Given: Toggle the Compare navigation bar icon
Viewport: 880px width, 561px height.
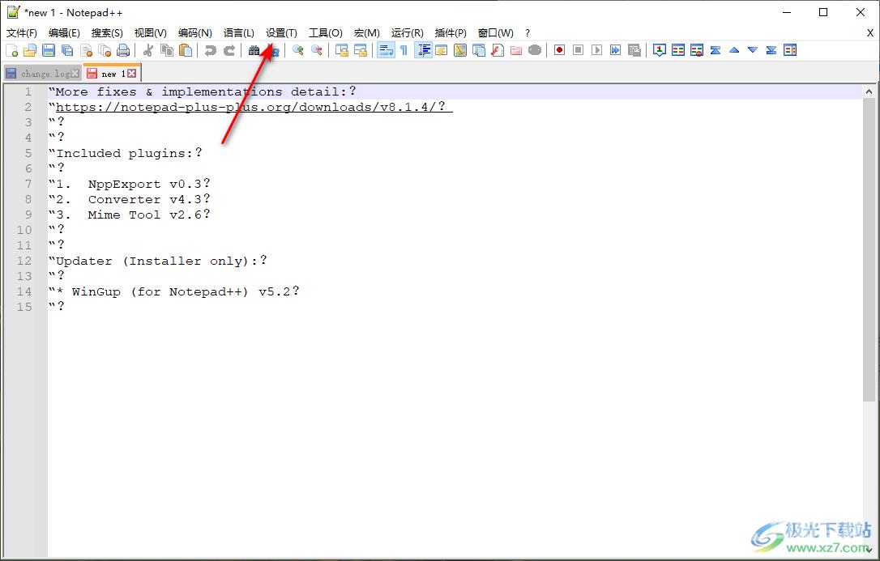Looking at the screenshot, I should [790, 50].
